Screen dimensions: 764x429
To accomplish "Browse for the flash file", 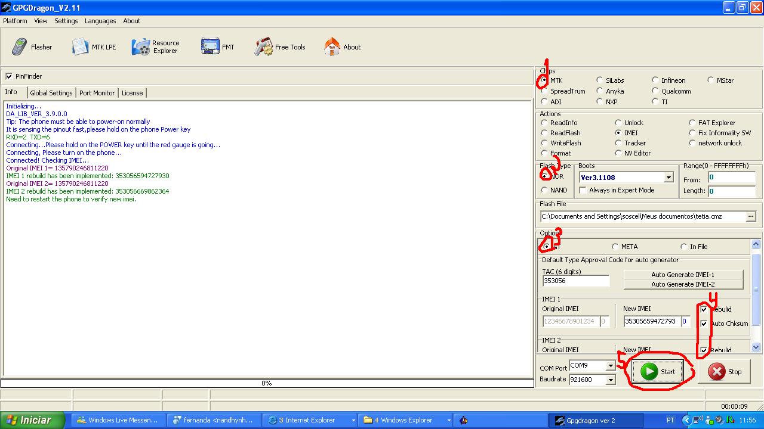I will (751, 216).
